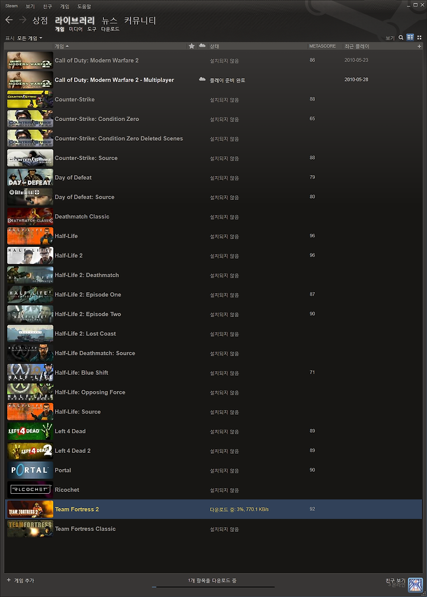Sort by cloud column header icon
This screenshot has height=597, width=427.
(x=202, y=46)
